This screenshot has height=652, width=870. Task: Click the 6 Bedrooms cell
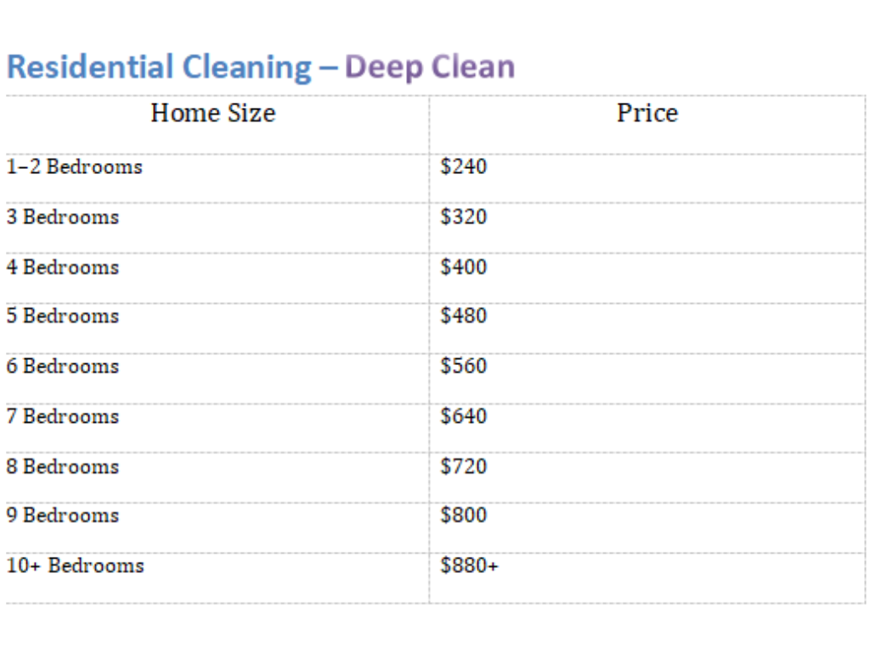coord(63,367)
